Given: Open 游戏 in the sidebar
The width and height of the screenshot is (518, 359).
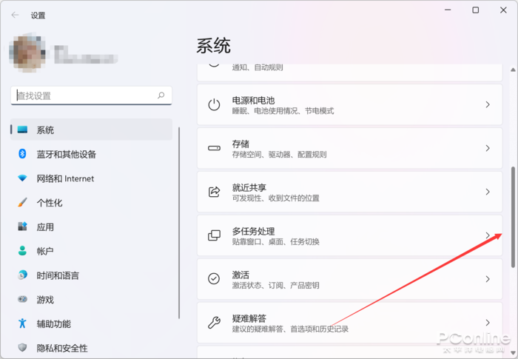Looking at the screenshot, I should pyautogui.click(x=91, y=300).
